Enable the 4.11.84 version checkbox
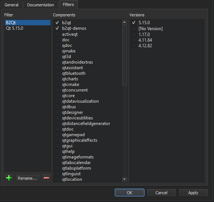 pyautogui.click(x=134, y=40)
